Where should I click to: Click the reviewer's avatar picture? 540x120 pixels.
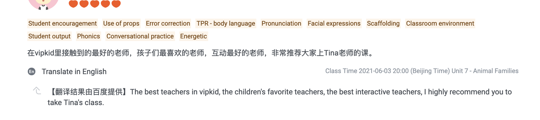click(43, 4)
